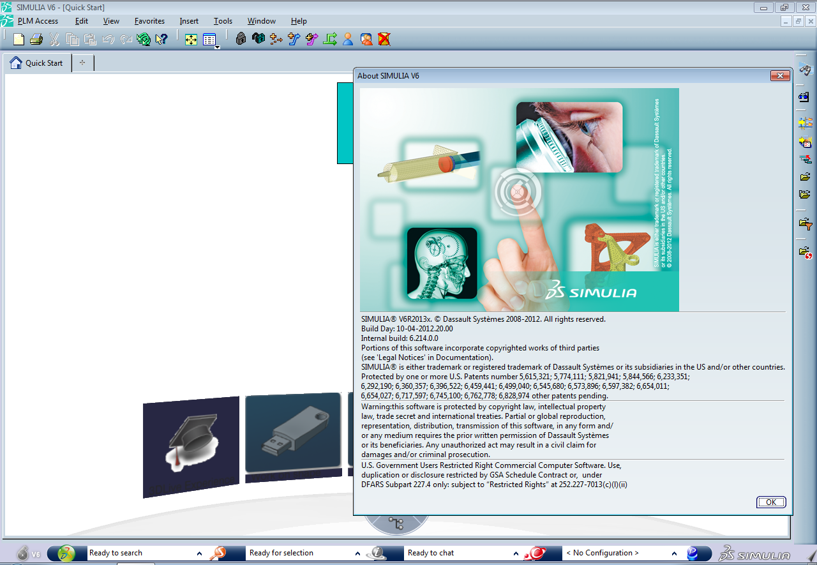Click OK in the About SIMULIA V6 dialog

tap(771, 502)
